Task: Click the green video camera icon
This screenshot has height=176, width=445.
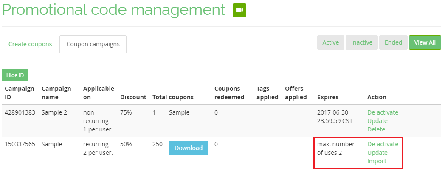Action: [x=239, y=10]
